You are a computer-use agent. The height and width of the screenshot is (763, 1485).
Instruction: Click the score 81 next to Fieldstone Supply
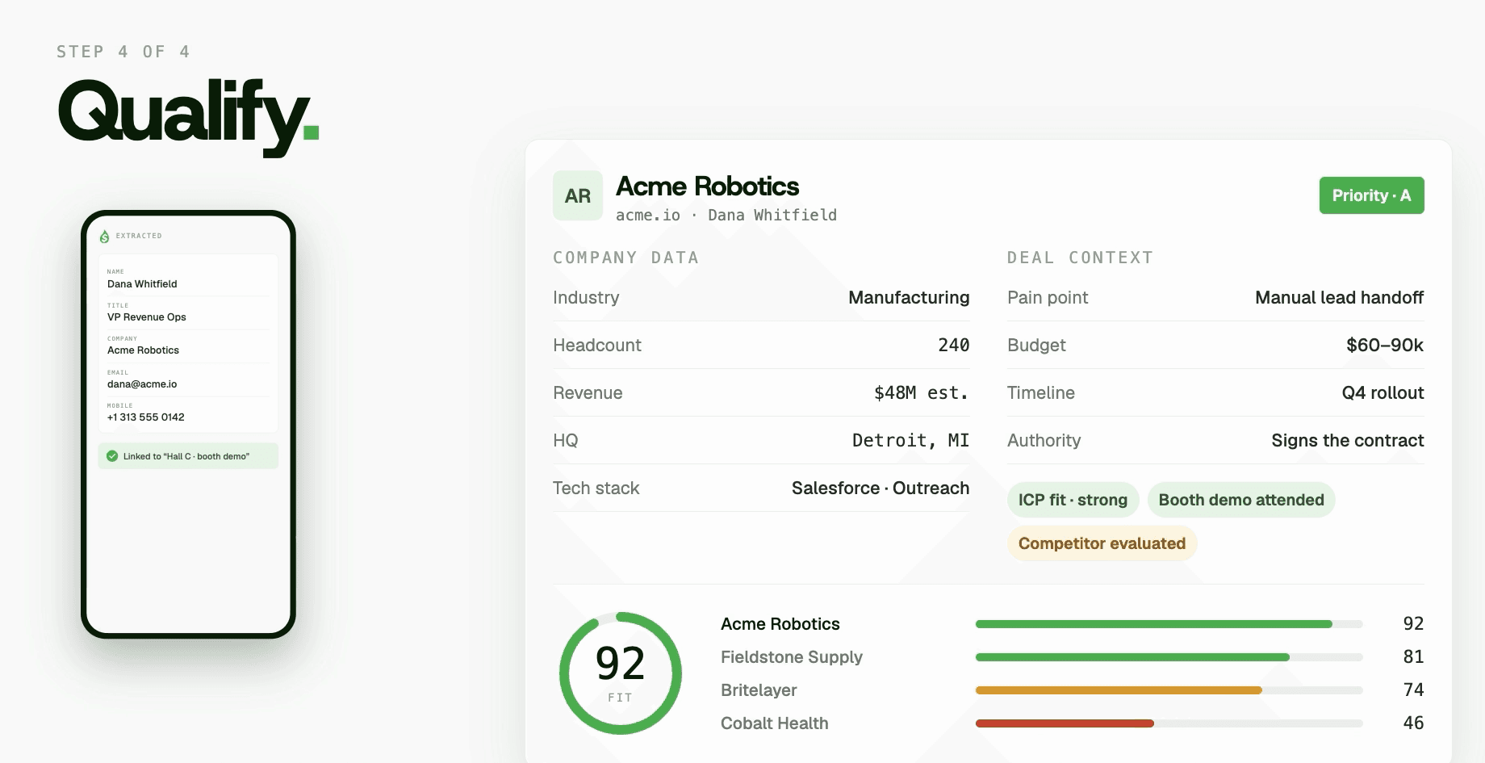point(1413,657)
